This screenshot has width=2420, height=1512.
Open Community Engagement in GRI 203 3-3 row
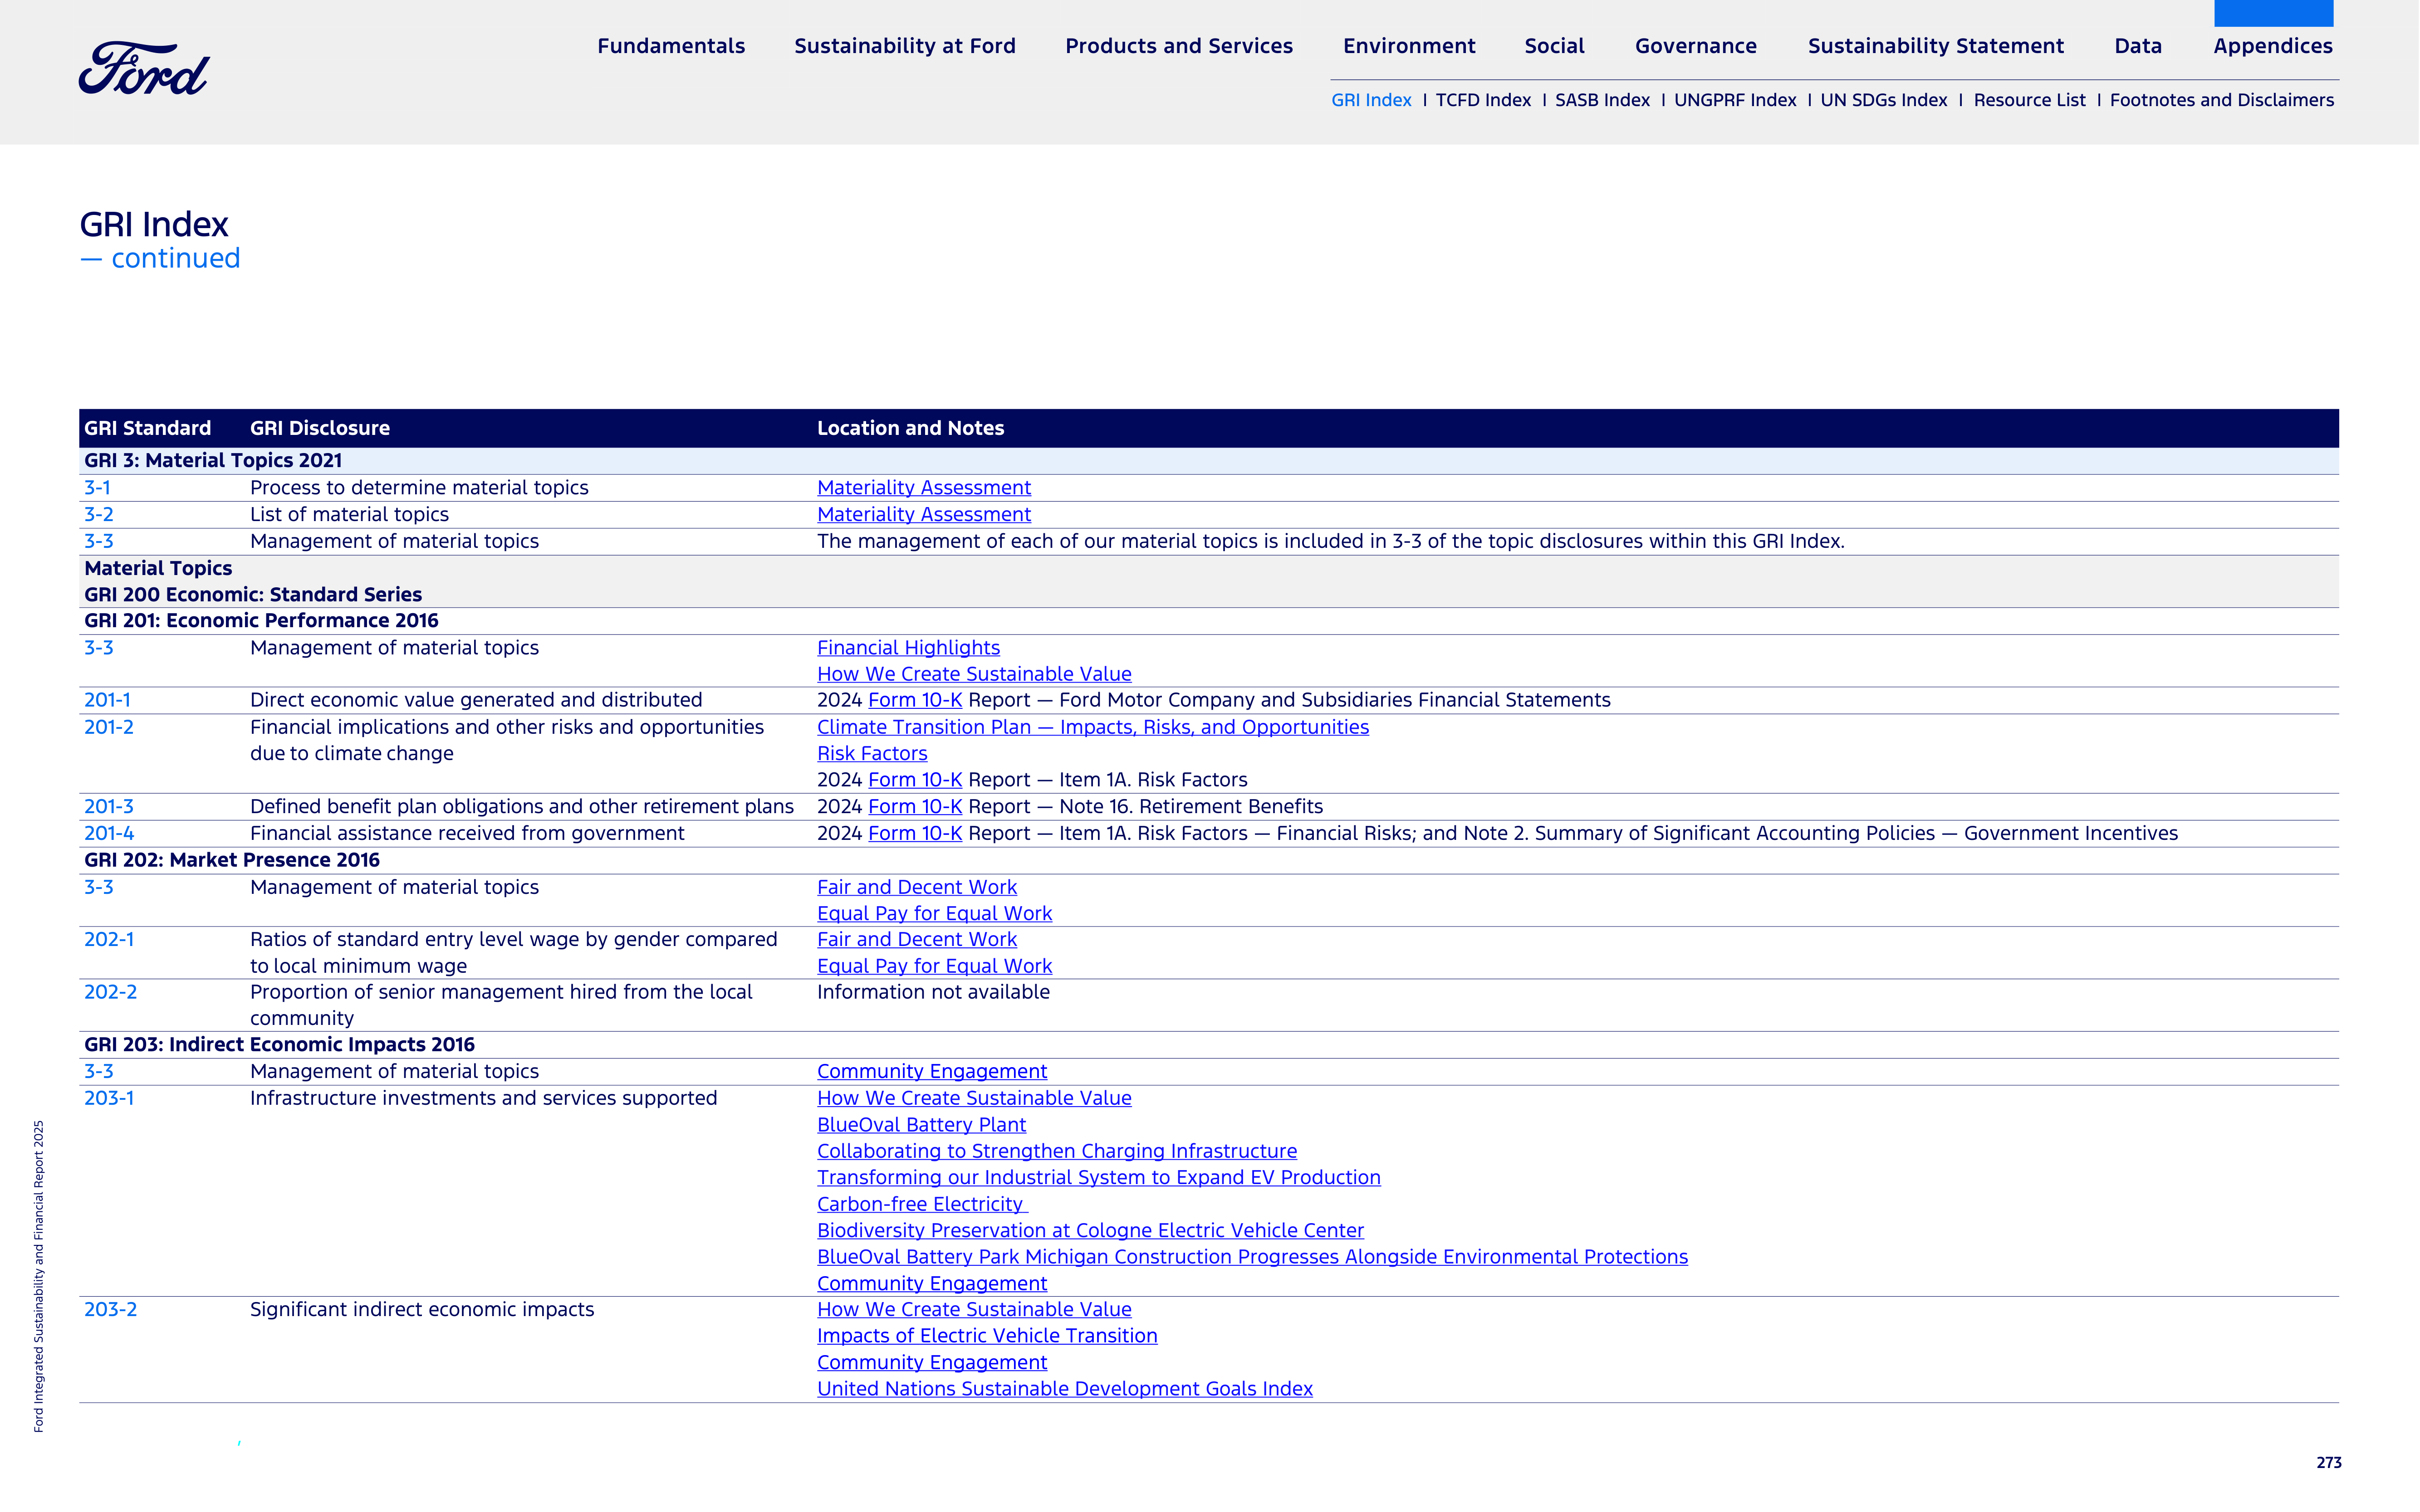pyautogui.click(x=931, y=1072)
